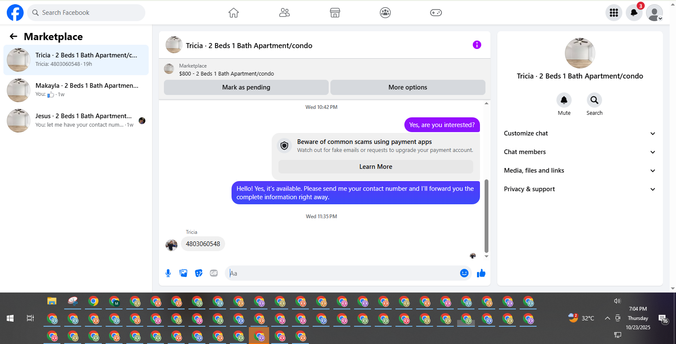Open the Windows Action Center notifications
The height and width of the screenshot is (344, 676).
point(663,319)
